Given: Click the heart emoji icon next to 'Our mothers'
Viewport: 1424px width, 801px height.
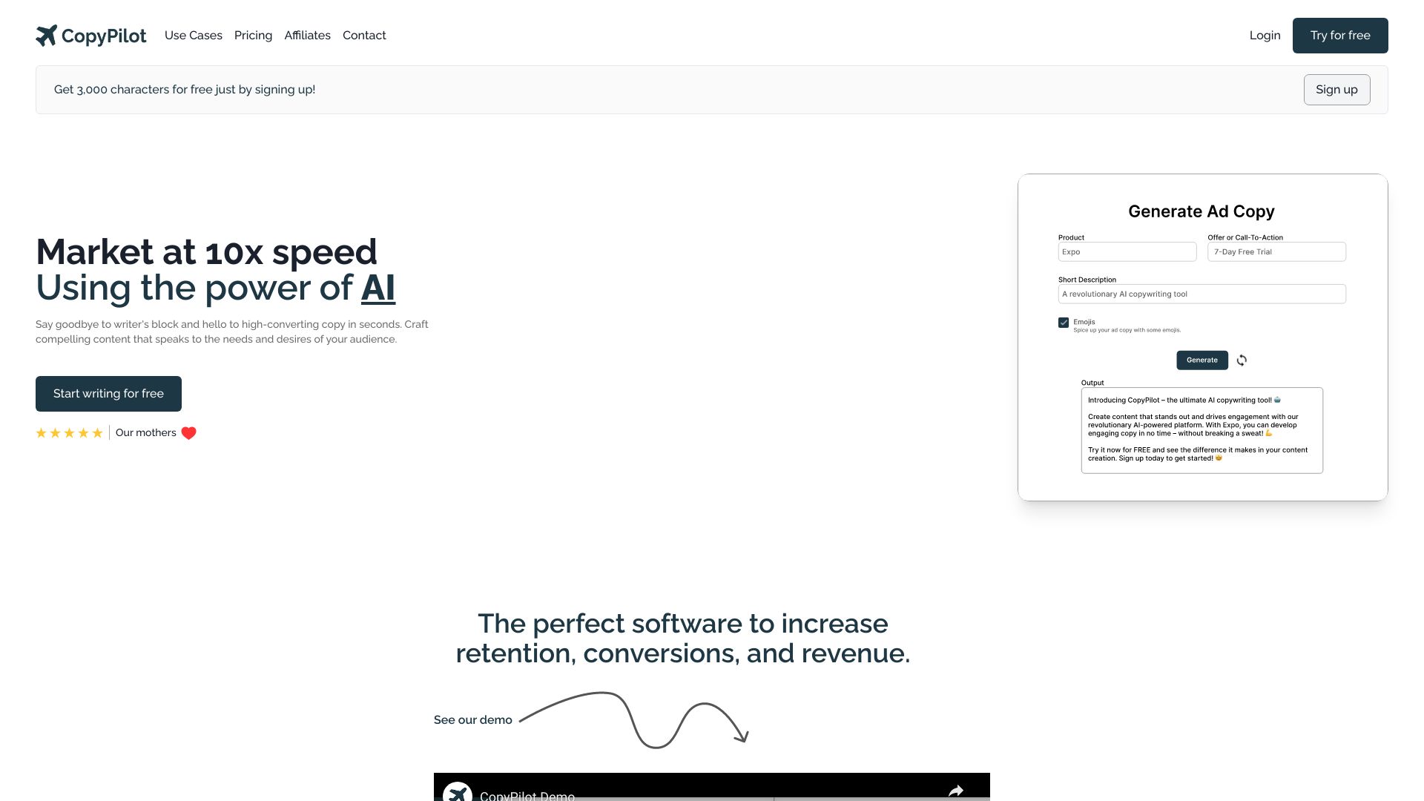Looking at the screenshot, I should coord(188,432).
